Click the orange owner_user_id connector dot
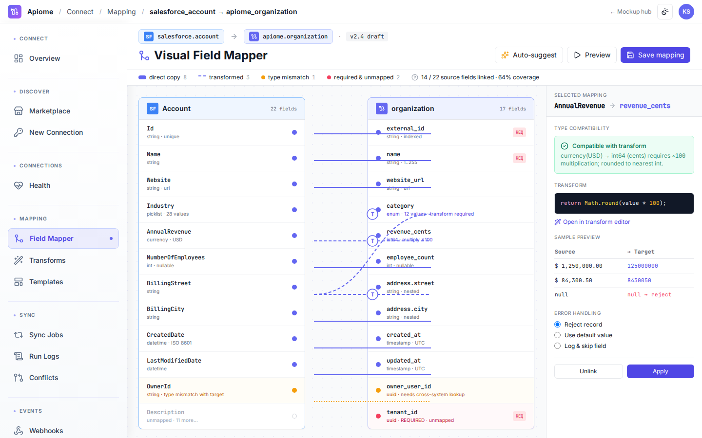The height and width of the screenshot is (438, 702). click(378, 390)
